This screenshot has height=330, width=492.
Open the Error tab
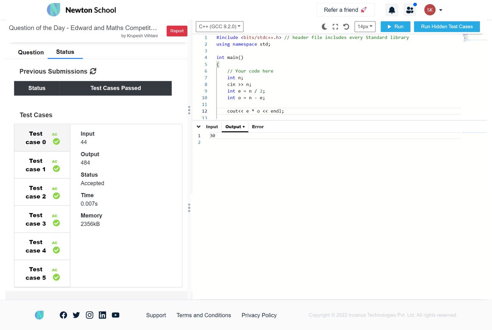pos(258,127)
